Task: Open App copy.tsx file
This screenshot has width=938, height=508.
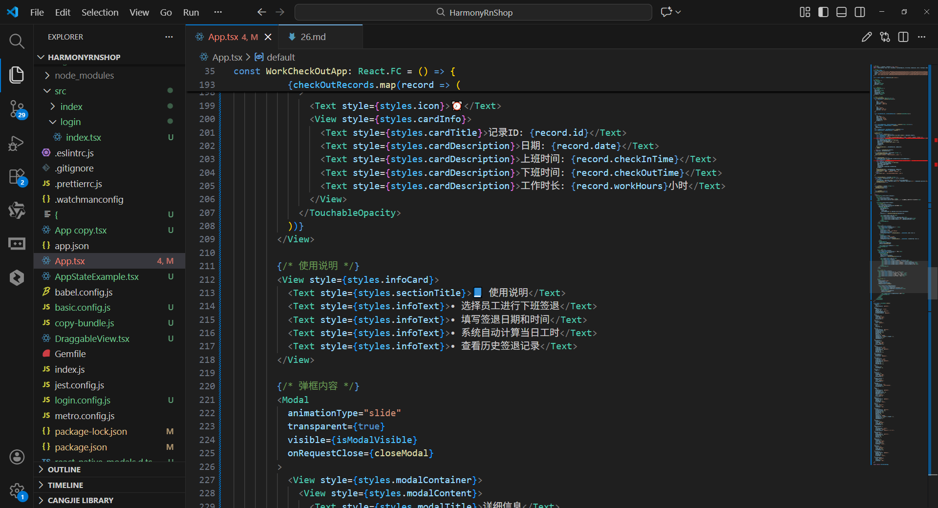Action: 109,230
